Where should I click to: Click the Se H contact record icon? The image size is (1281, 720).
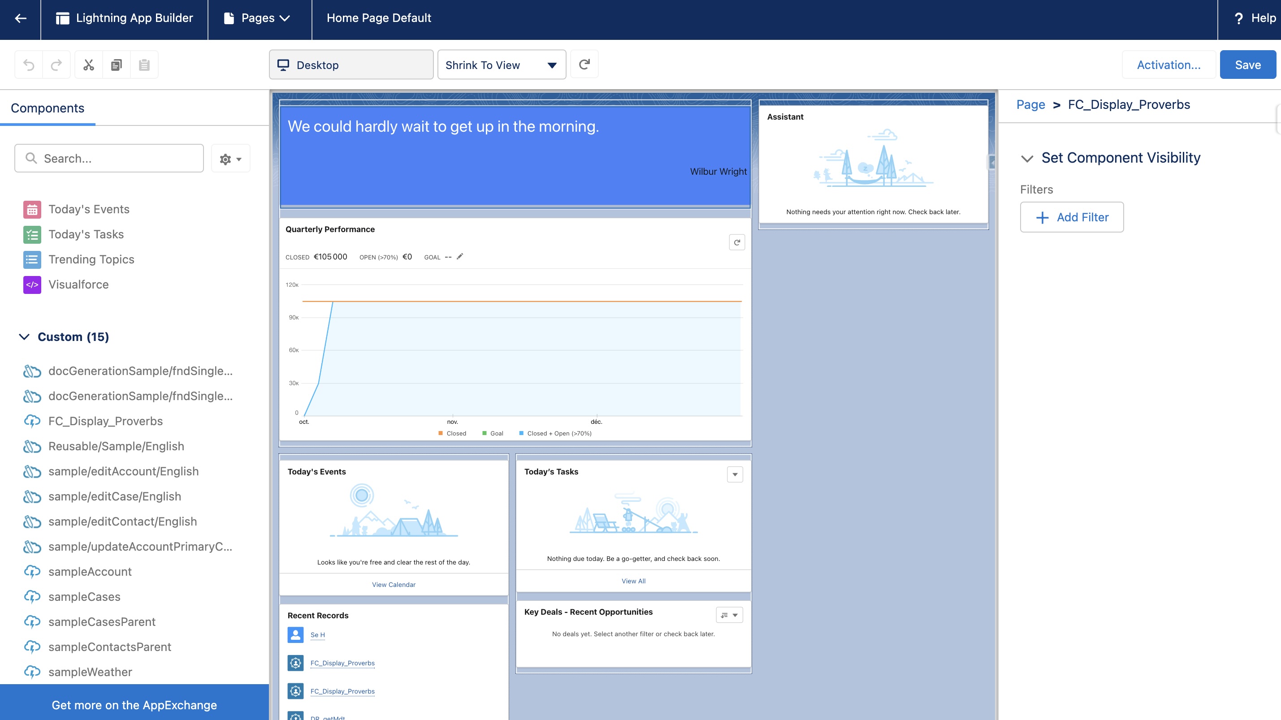[295, 635]
